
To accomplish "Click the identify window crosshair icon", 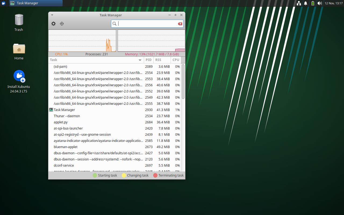I will pos(62,24).
